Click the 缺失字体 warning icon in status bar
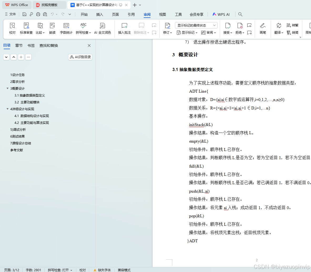Screen dimensions: 311x272 tap(95, 270)
